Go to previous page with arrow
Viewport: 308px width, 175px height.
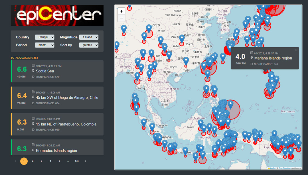pyautogui.click(x=15, y=161)
